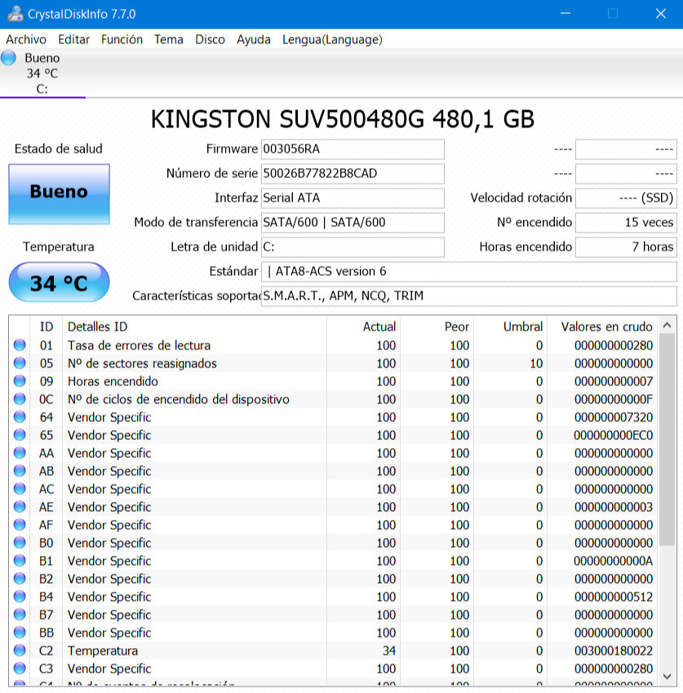Click the CrystalDiskInfo app icon in title bar

14,14
